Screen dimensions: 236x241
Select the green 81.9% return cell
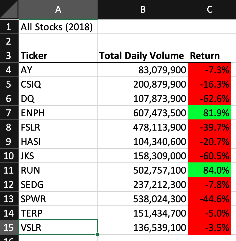pyautogui.click(x=209, y=113)
